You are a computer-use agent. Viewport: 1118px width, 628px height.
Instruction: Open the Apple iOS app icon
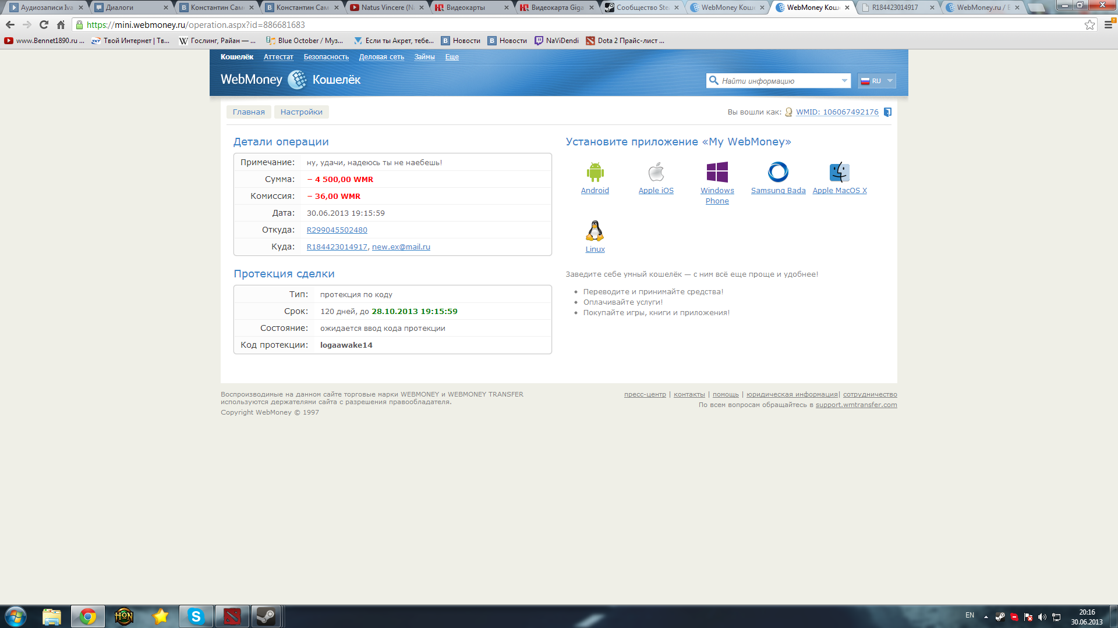(x=656, y=172)
